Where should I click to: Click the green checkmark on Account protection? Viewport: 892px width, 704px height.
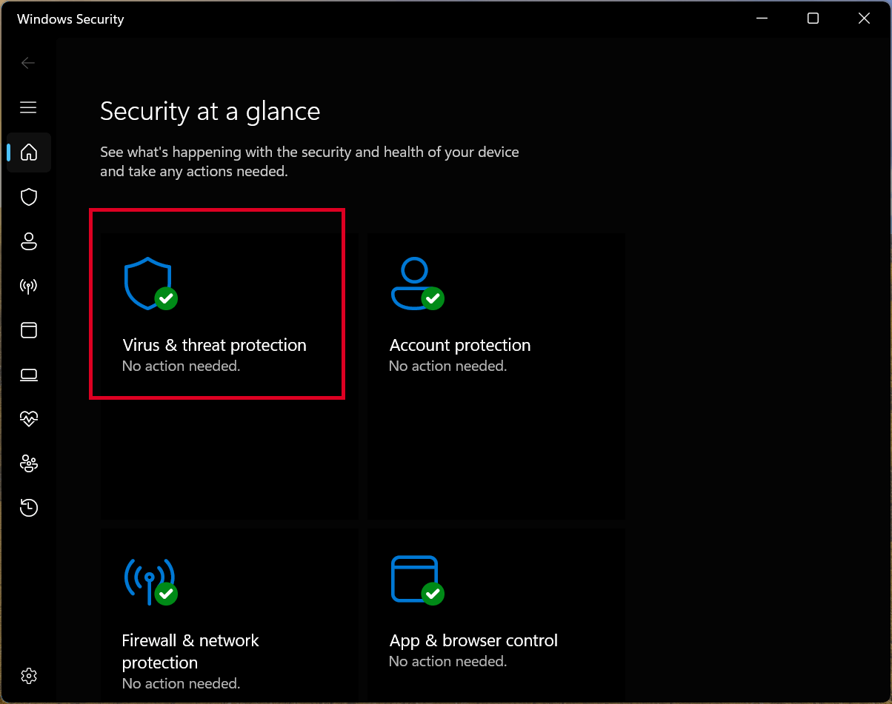pos(432,299)
